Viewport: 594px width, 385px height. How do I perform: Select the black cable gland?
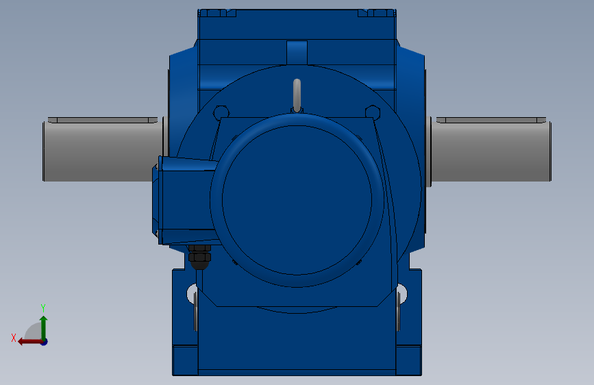click(199, 258)
